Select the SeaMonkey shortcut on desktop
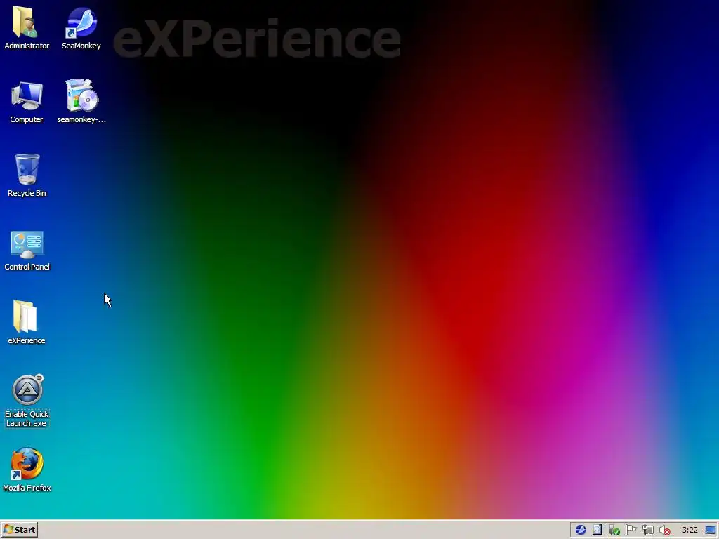Viewport: 719px width, 539px height. coord(81,27)
